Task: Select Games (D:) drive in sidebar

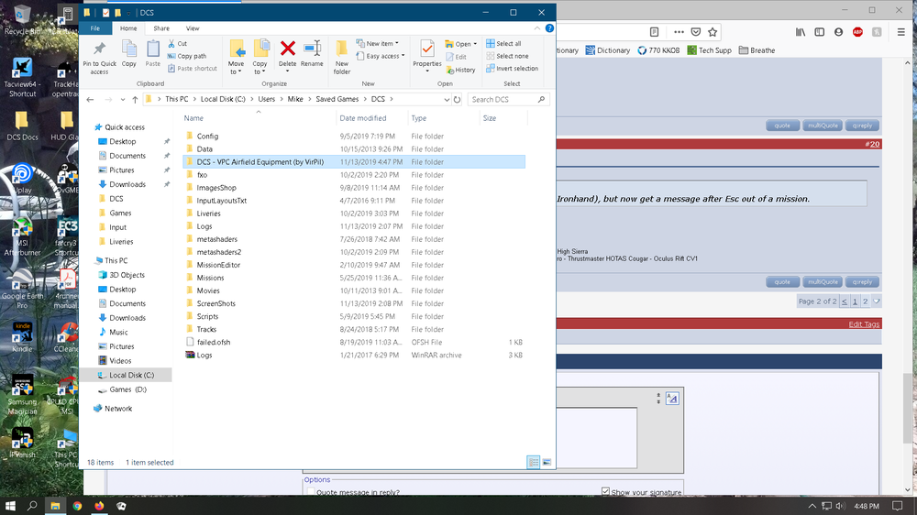Action: (127, 389)
